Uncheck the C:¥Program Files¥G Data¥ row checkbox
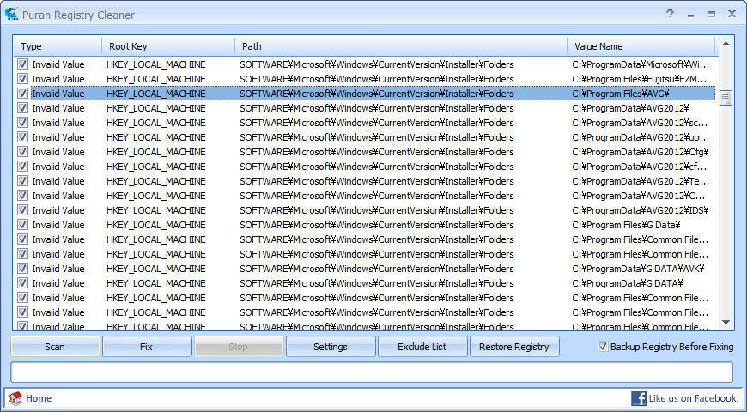Screen dimensions: 747x412 (22, 225)
